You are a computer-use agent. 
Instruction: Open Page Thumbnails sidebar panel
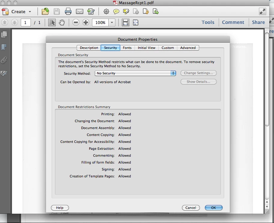[4, 34]
